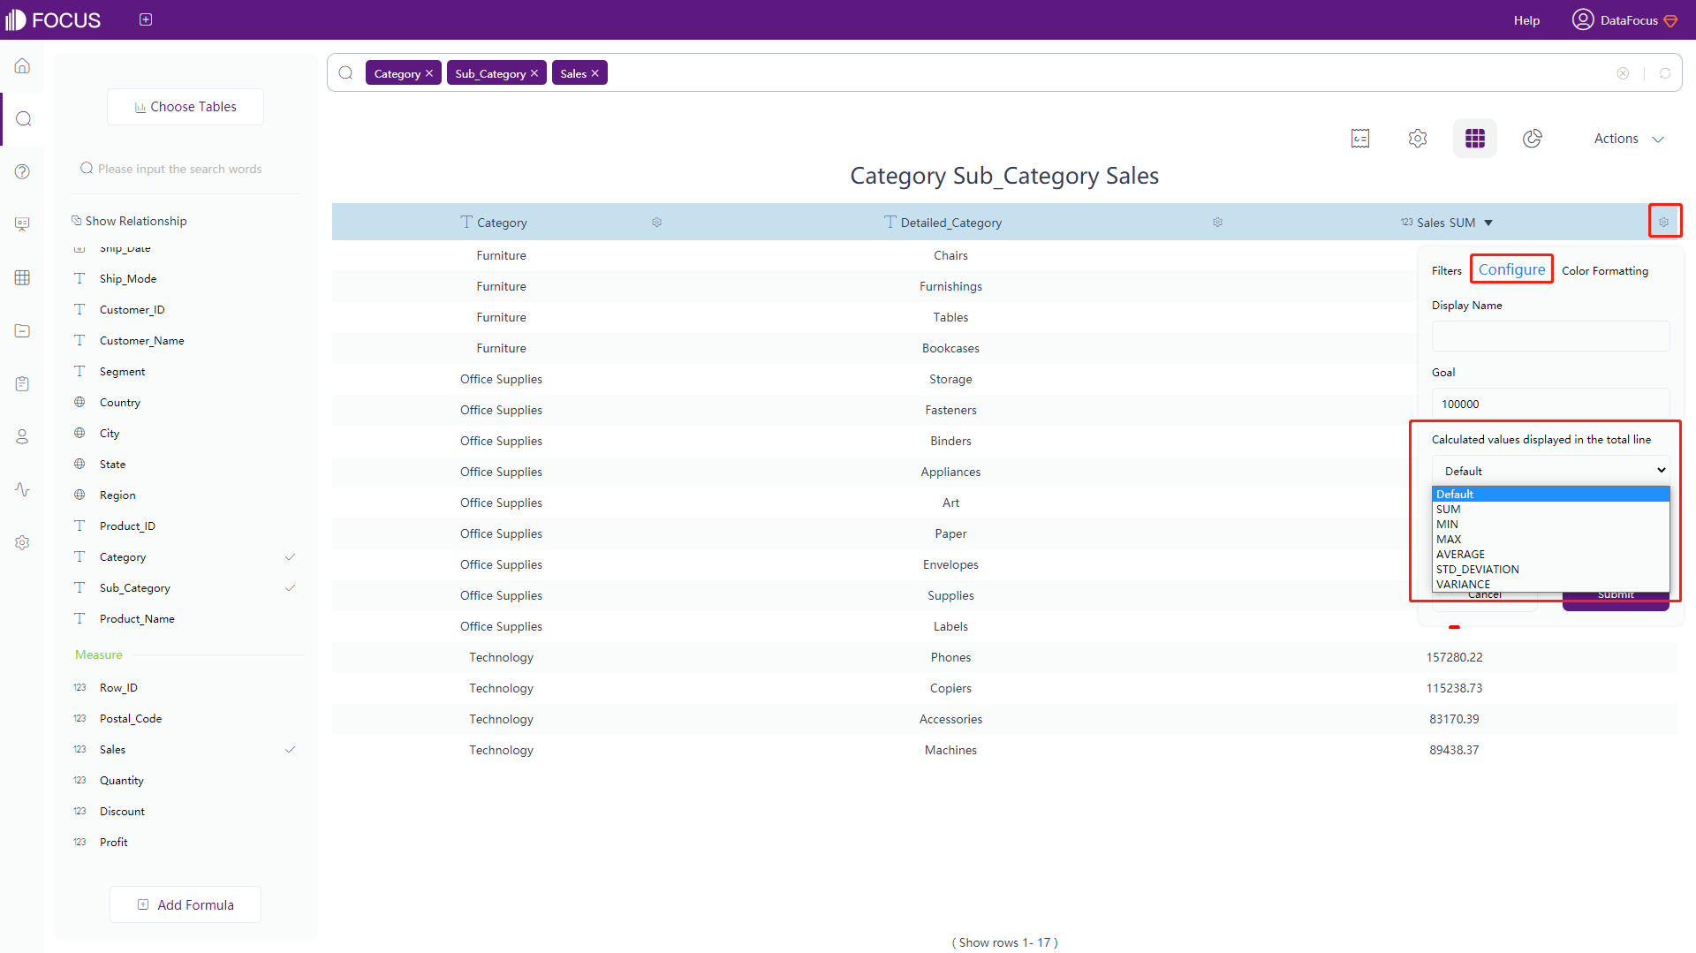Select MIN from the dropdown list
The width and height of the screenshot is (1696, 953).
tap(1550, 525)
